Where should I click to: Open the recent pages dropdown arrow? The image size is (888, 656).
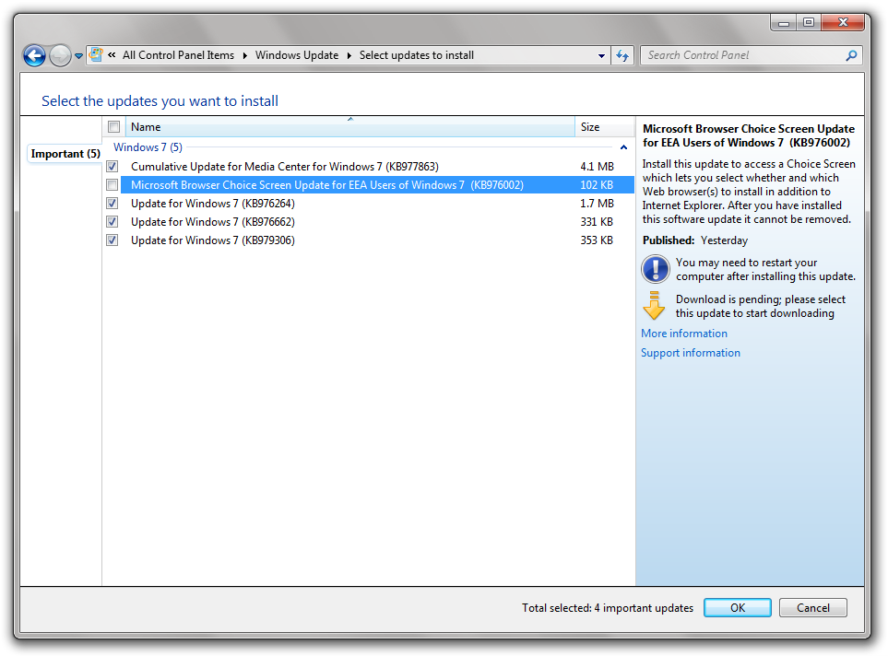click(78, 56)
